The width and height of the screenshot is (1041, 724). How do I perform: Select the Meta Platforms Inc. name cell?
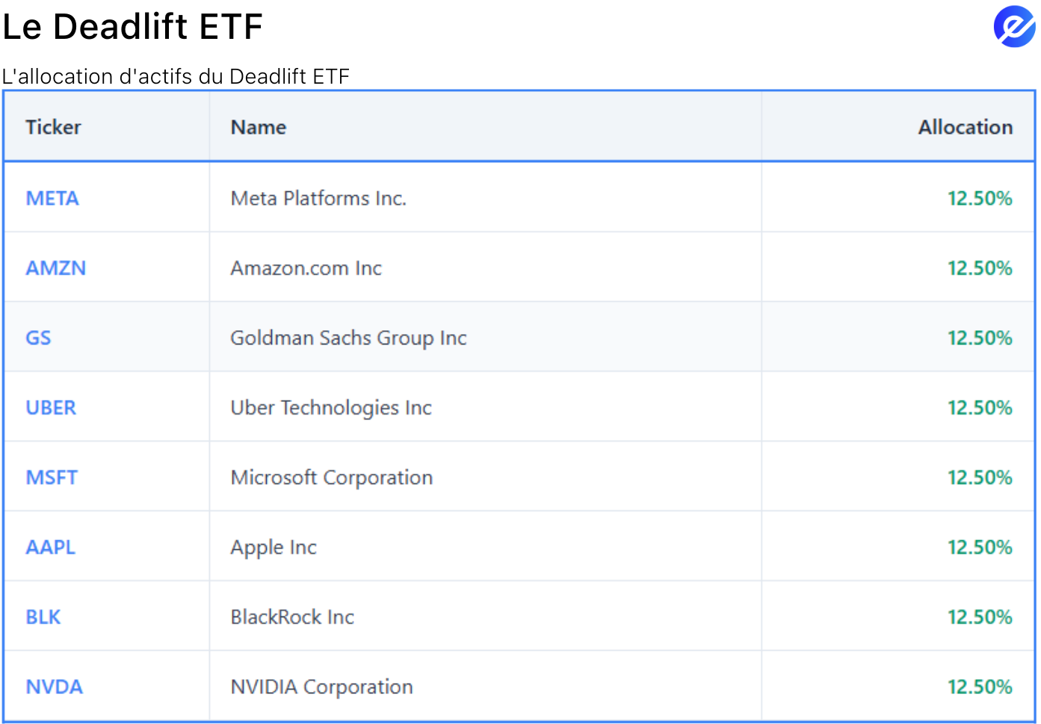click(x=318, y=198)
